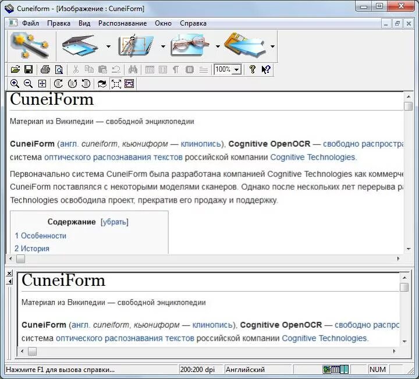This screenshot has width=419, height=379.
Task: Click the large page layout markup icon
Action: (x=136, y=46)
